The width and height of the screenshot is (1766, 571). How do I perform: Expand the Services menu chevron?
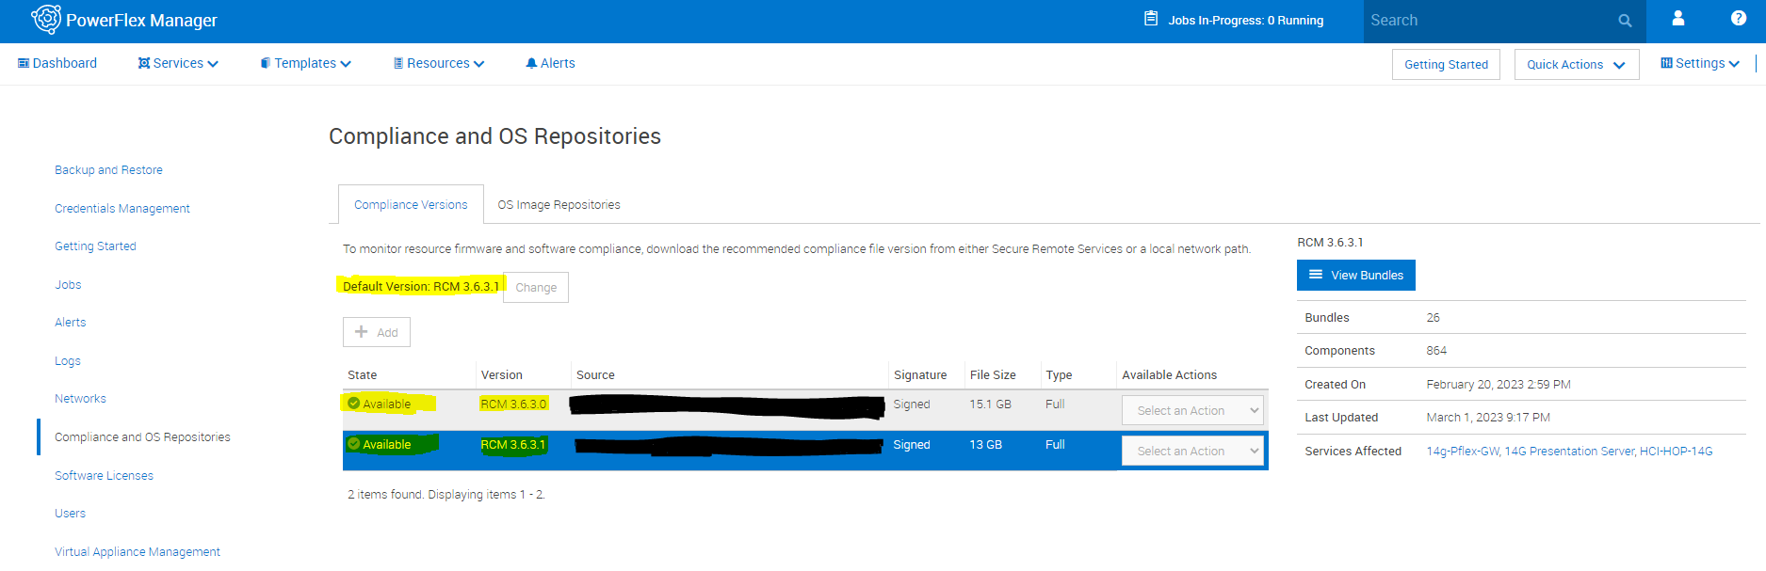tap(213, 64)
